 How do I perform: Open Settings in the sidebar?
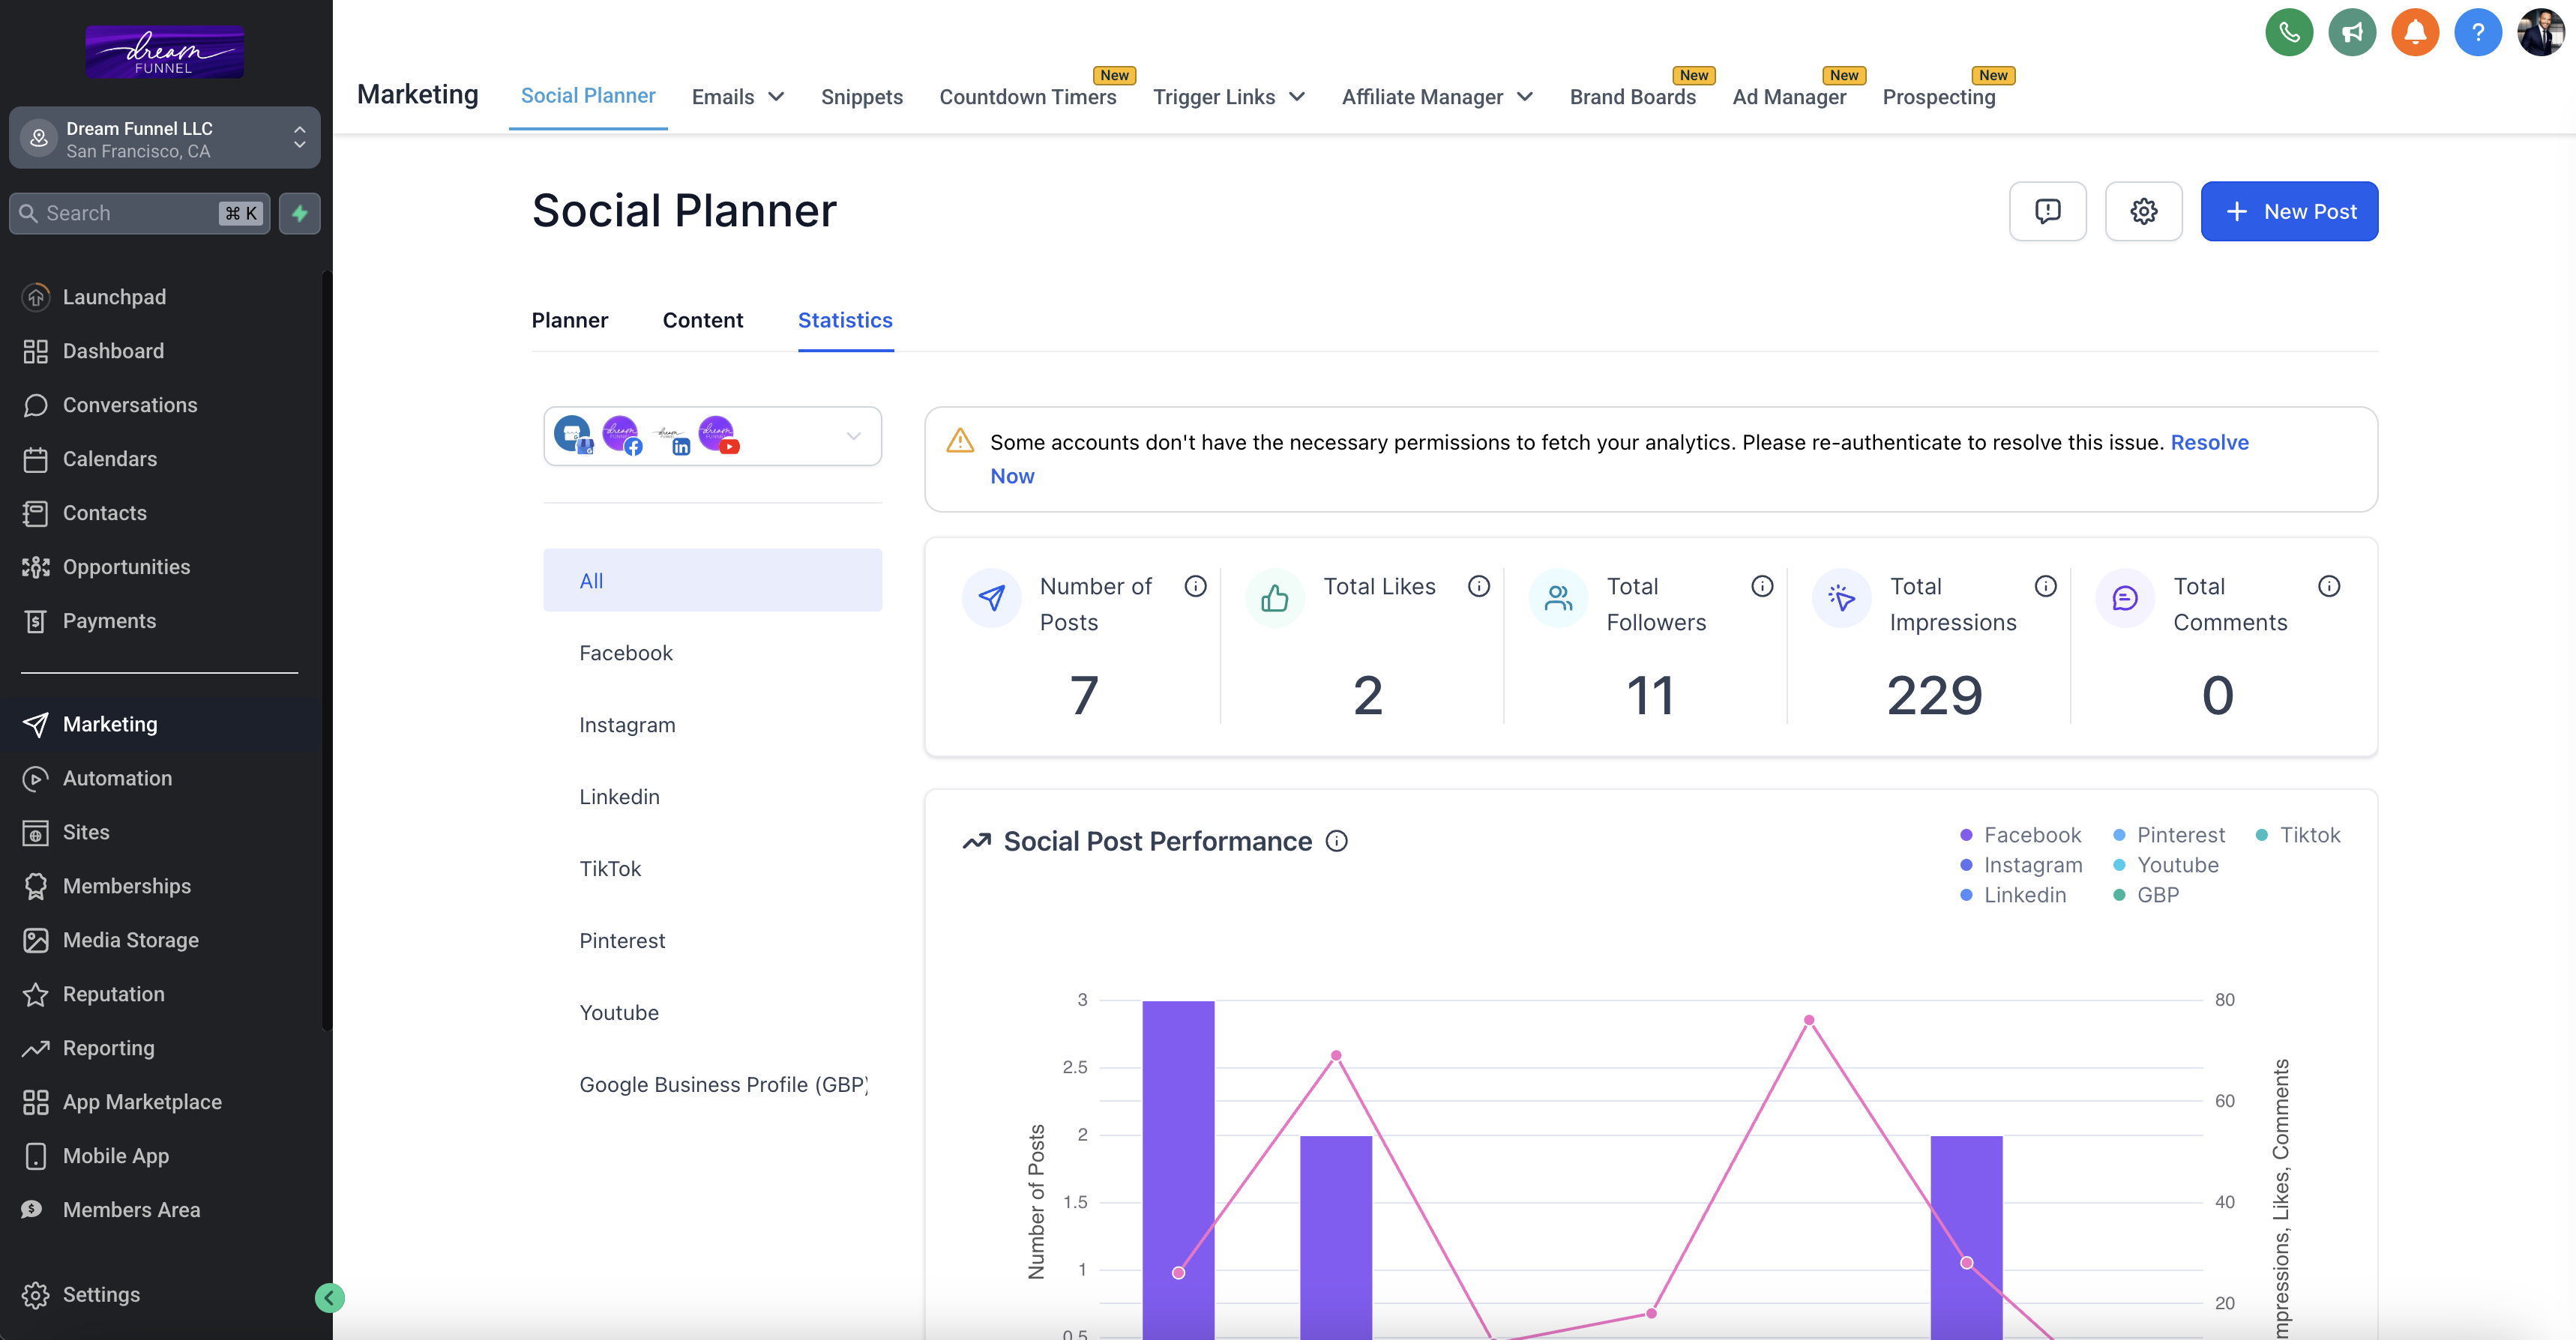pos(101,1294)
